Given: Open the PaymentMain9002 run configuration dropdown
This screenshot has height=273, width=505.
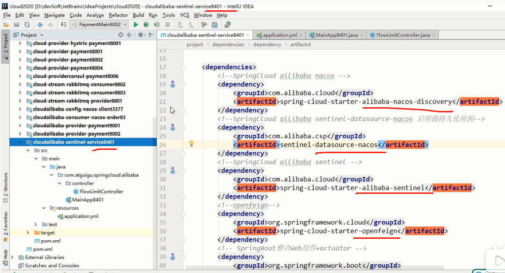Looking at the screenshot, I should click(100, 24).
